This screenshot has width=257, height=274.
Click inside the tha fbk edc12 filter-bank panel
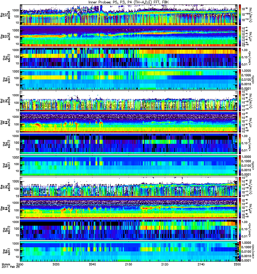[x=129, y=58]
